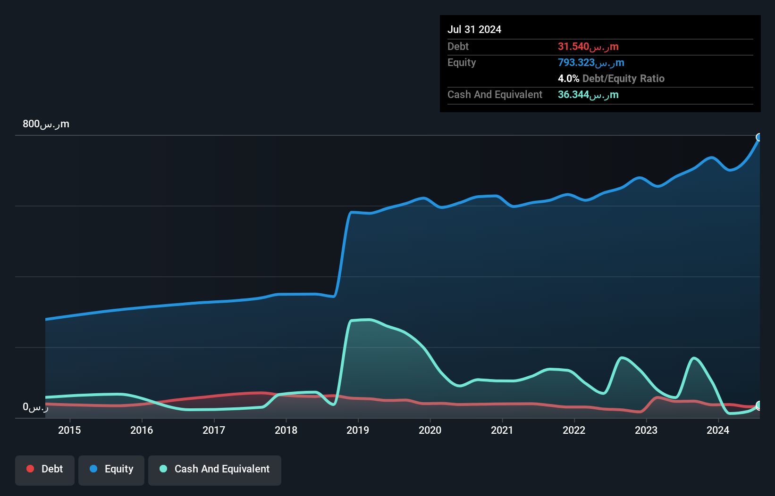This screenshot has width=775, height=496.
Task: Select the Equity endpoint marker on chart
Action: (759, 137)
